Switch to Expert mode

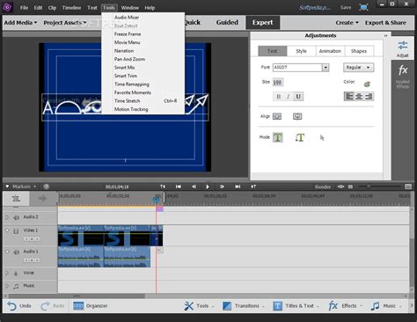pos(262,22)
